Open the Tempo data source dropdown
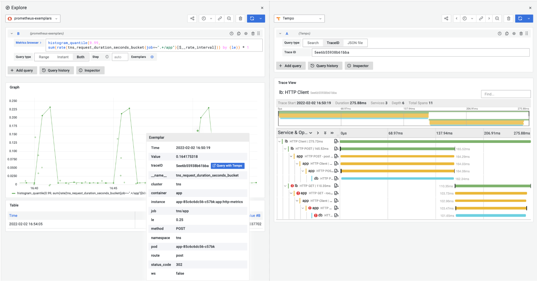The image size is (537, 281). point(299,18)
